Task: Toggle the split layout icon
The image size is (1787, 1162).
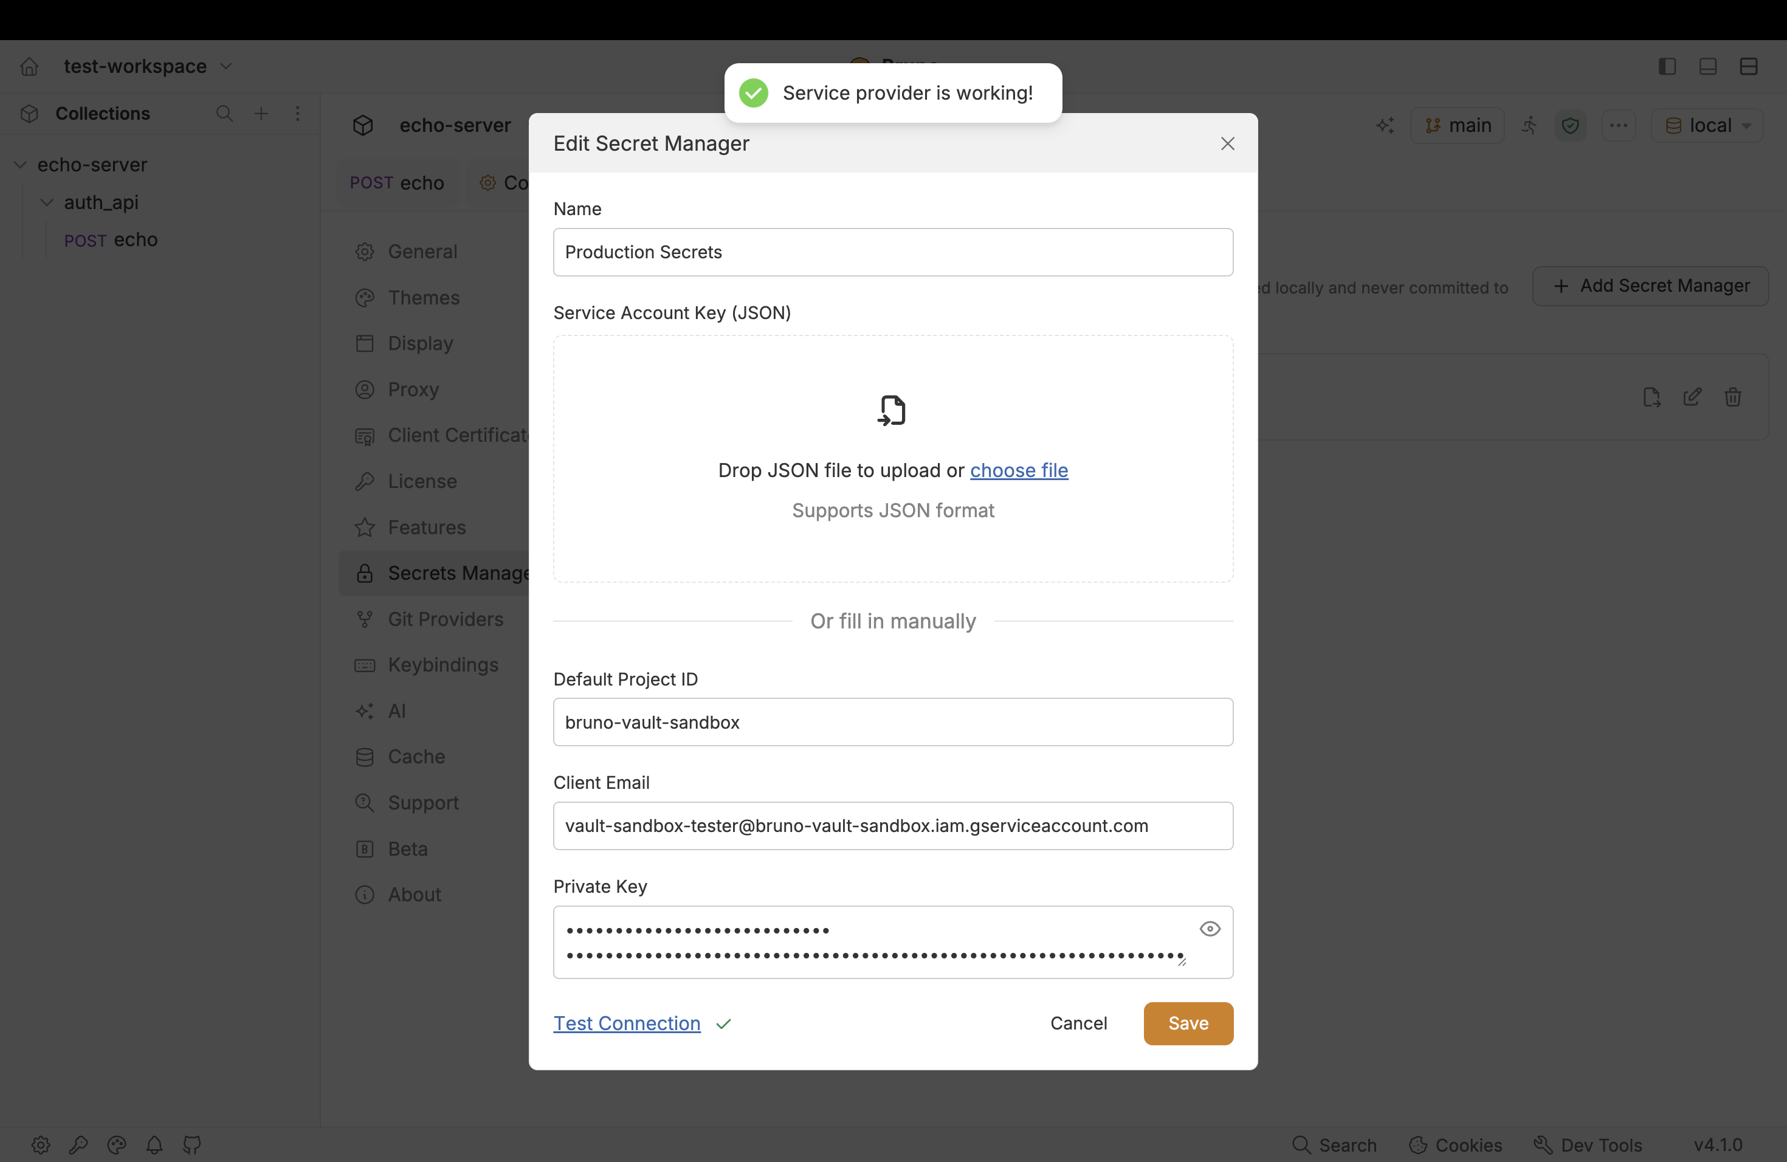Action: click(1749, 66)
